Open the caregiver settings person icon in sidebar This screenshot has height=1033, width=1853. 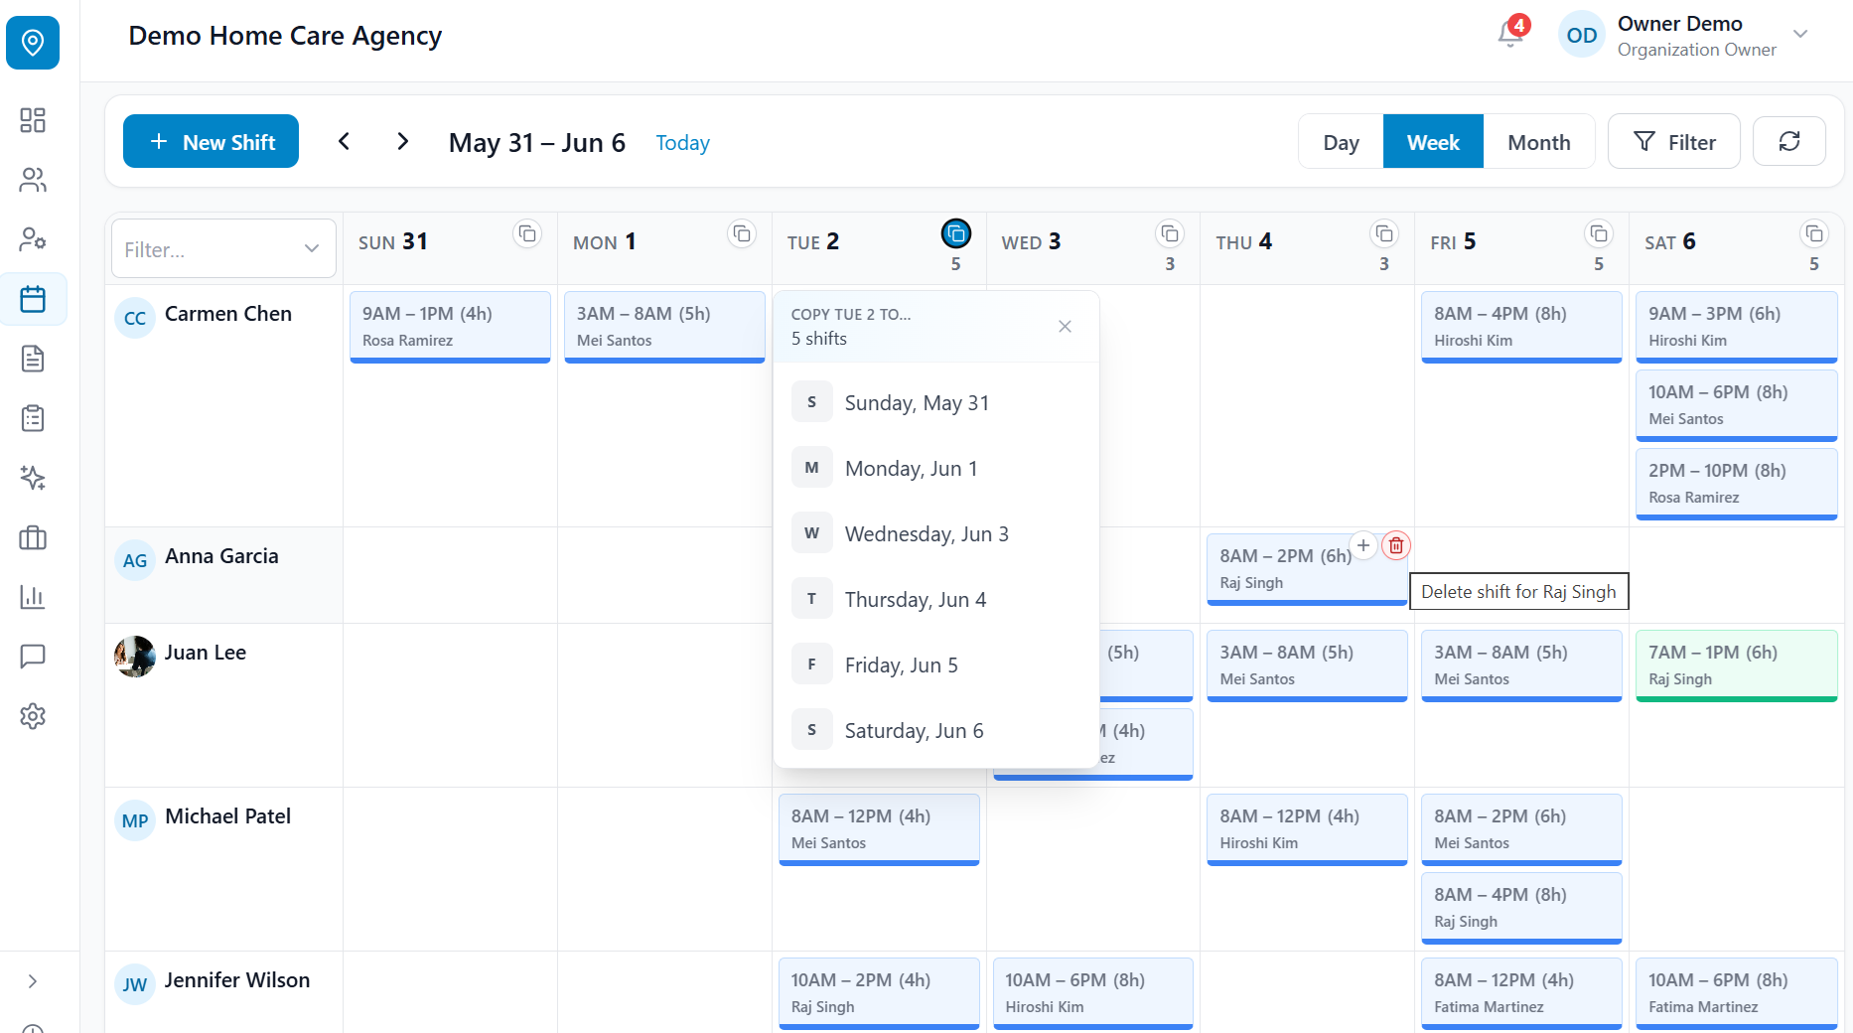[33, 239]
